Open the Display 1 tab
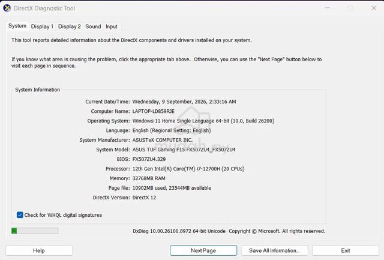This screenshot has height=260, width=384. 42,26
